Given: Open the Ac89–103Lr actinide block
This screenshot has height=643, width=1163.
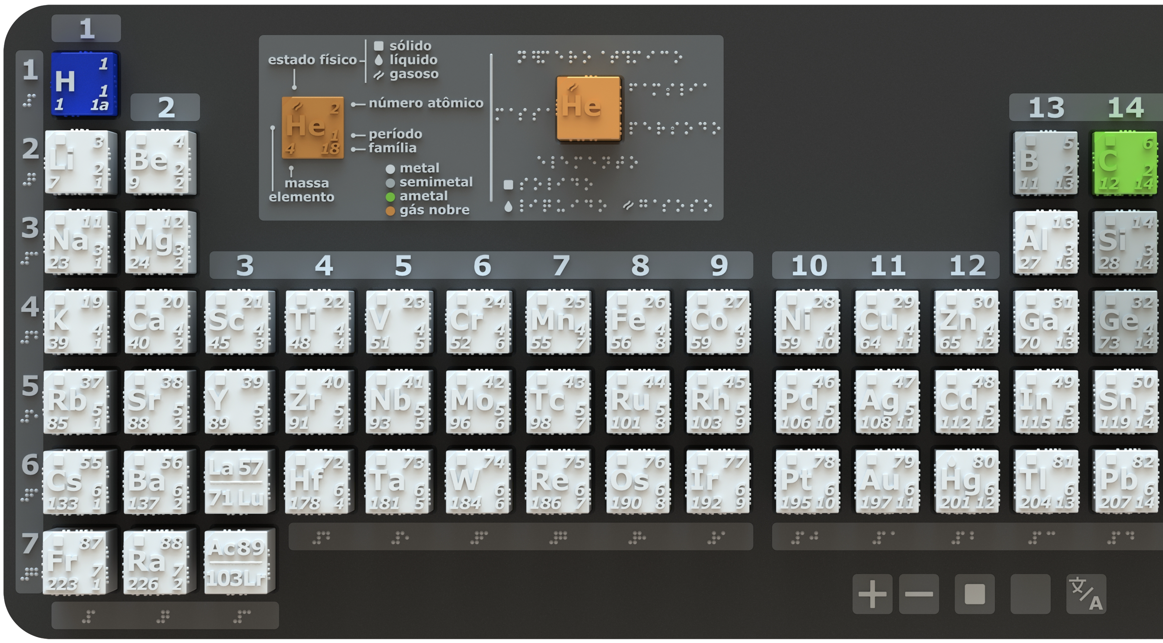Looking at the screenshot, I should coord(236,562).
